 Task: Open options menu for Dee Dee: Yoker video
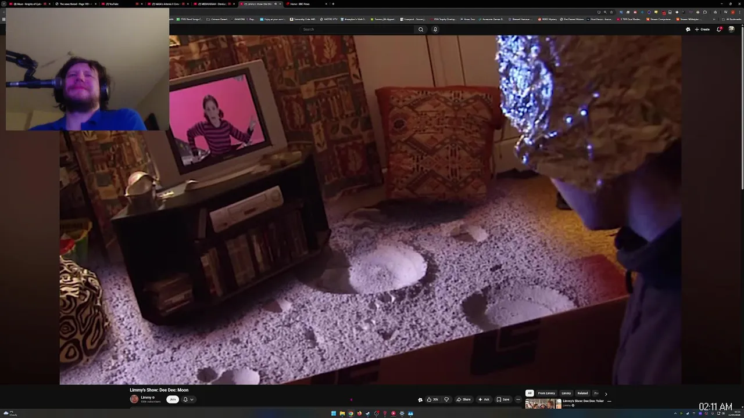(x=609, y=401)
